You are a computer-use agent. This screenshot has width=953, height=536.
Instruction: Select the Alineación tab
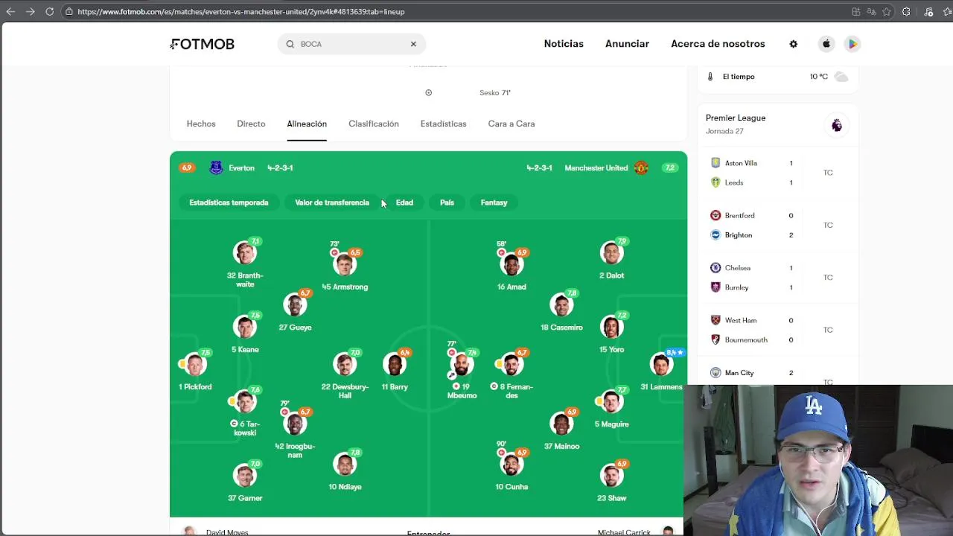[307, 124]
